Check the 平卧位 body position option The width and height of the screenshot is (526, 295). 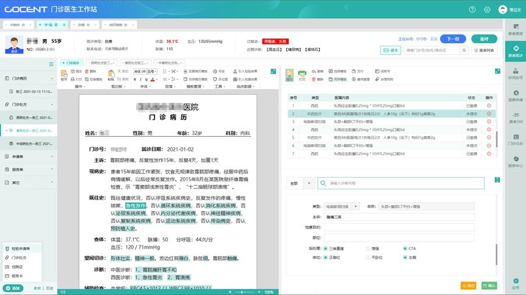pos(368,257)
